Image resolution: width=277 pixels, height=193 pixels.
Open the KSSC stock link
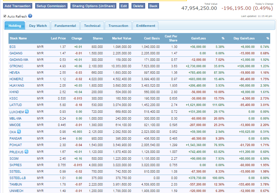point(14,99)
